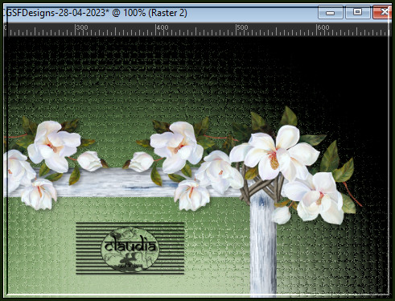395x301 pixels.
Task: Click the 400 mark on the ruler
Action: [x=163, y=27]
